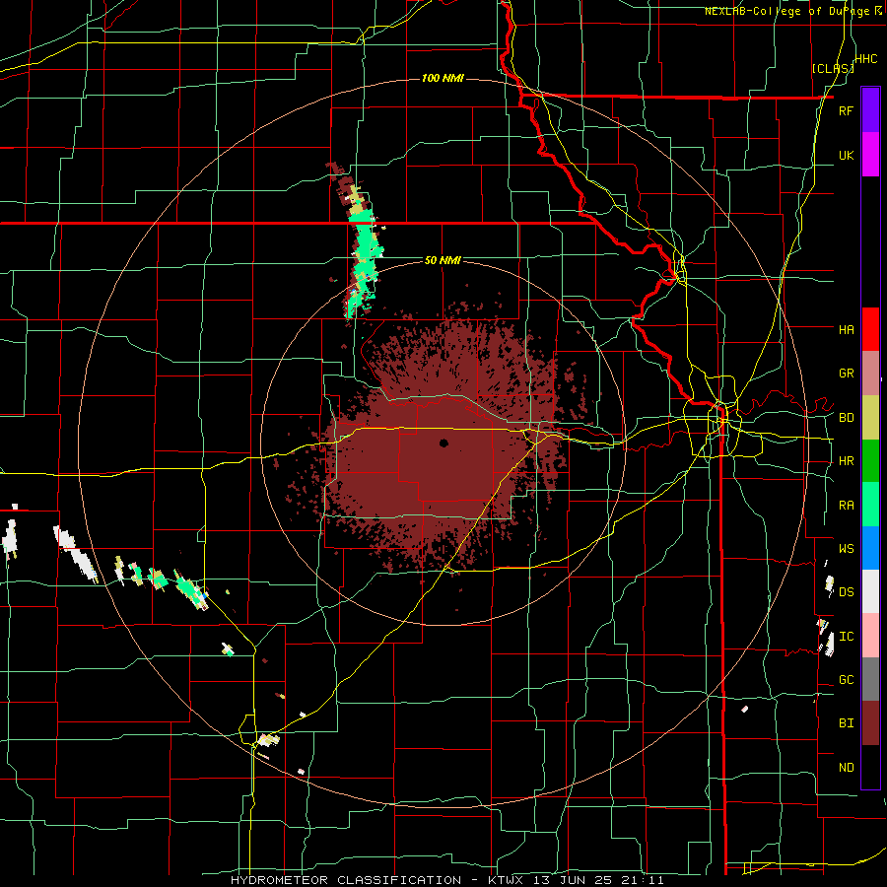The image size is (887, 887).
Task: Click the DS legend label
Action: (x=846, y=591)
